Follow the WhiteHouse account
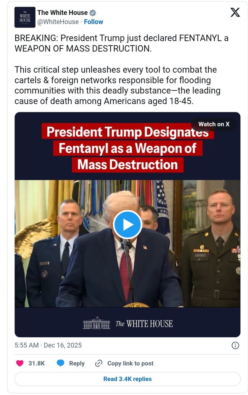This screenshot has height=395, width=248. coord(93,22)
